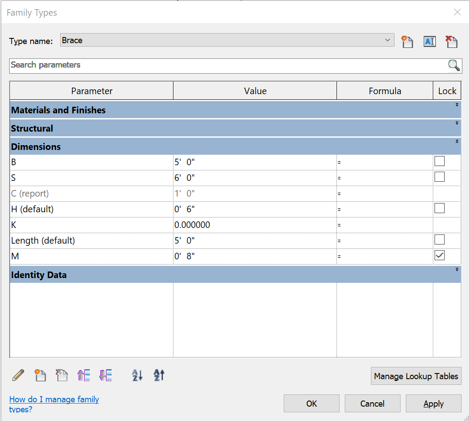Move parameter down in list

(105, 375)
